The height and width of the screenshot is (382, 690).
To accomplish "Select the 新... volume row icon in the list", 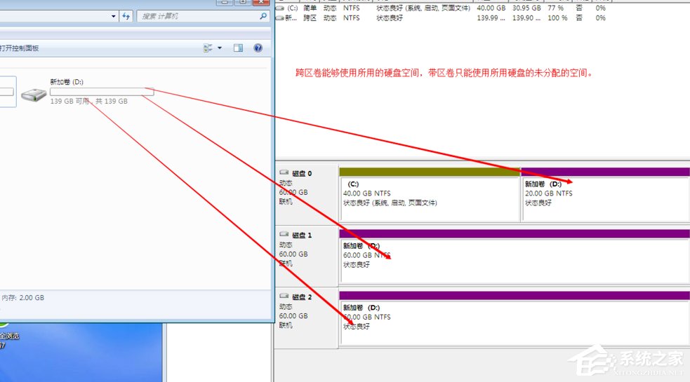I will point(279,18).
